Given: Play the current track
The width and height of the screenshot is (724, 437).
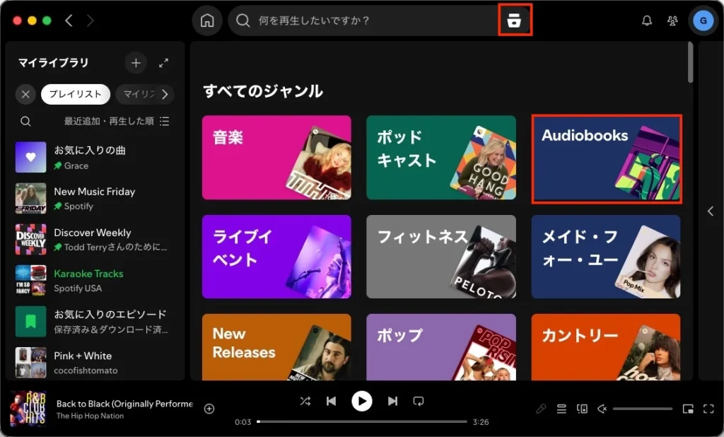Looking at the screenshot, I should (361, 401).
